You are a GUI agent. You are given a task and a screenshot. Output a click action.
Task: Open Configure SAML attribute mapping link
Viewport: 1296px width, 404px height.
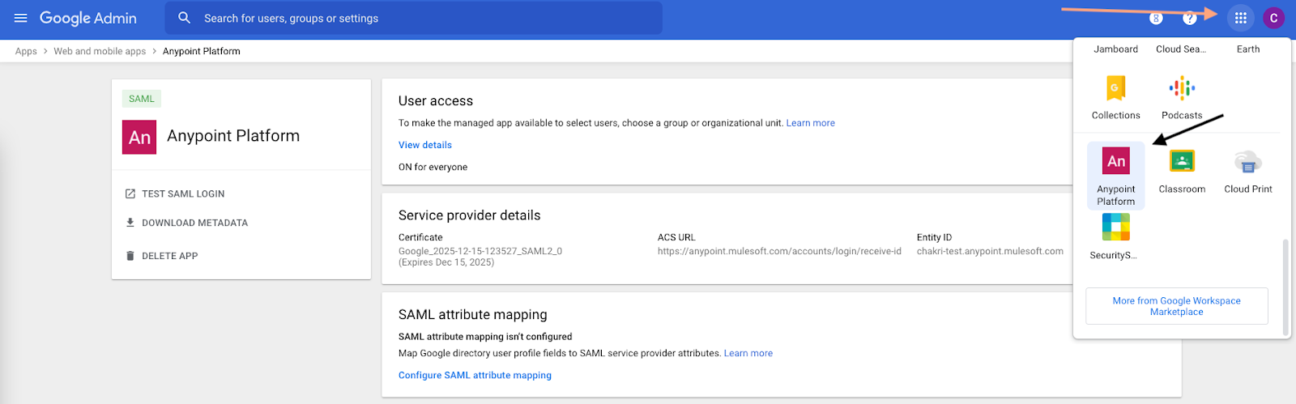[475, 375]
